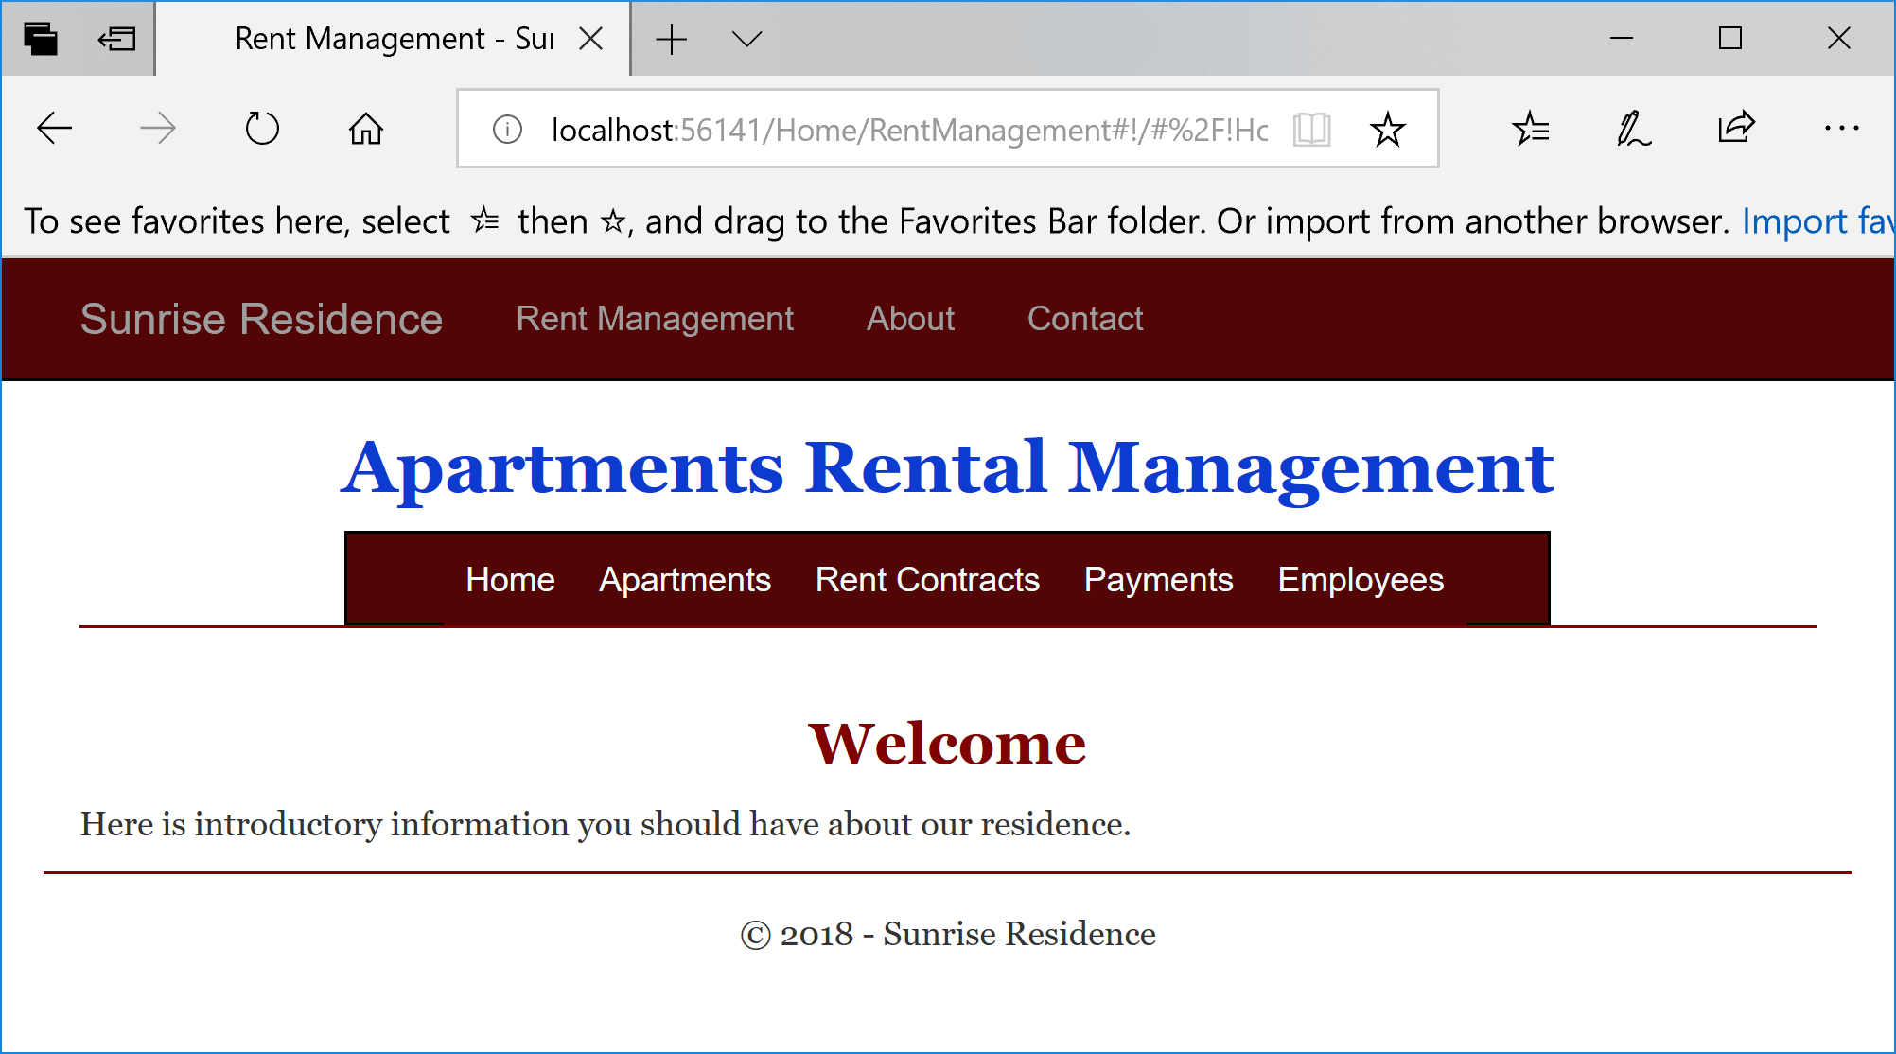Click the introductory information paragraph

coord(606,824)
